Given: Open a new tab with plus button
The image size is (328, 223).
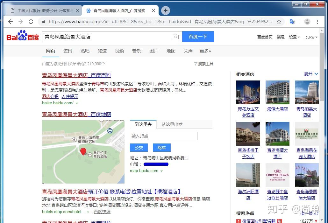Looking at the screenshot, I should (166, 10).
